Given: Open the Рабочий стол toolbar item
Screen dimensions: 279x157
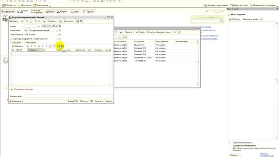Looking at the screenshot, I should 9,5.
